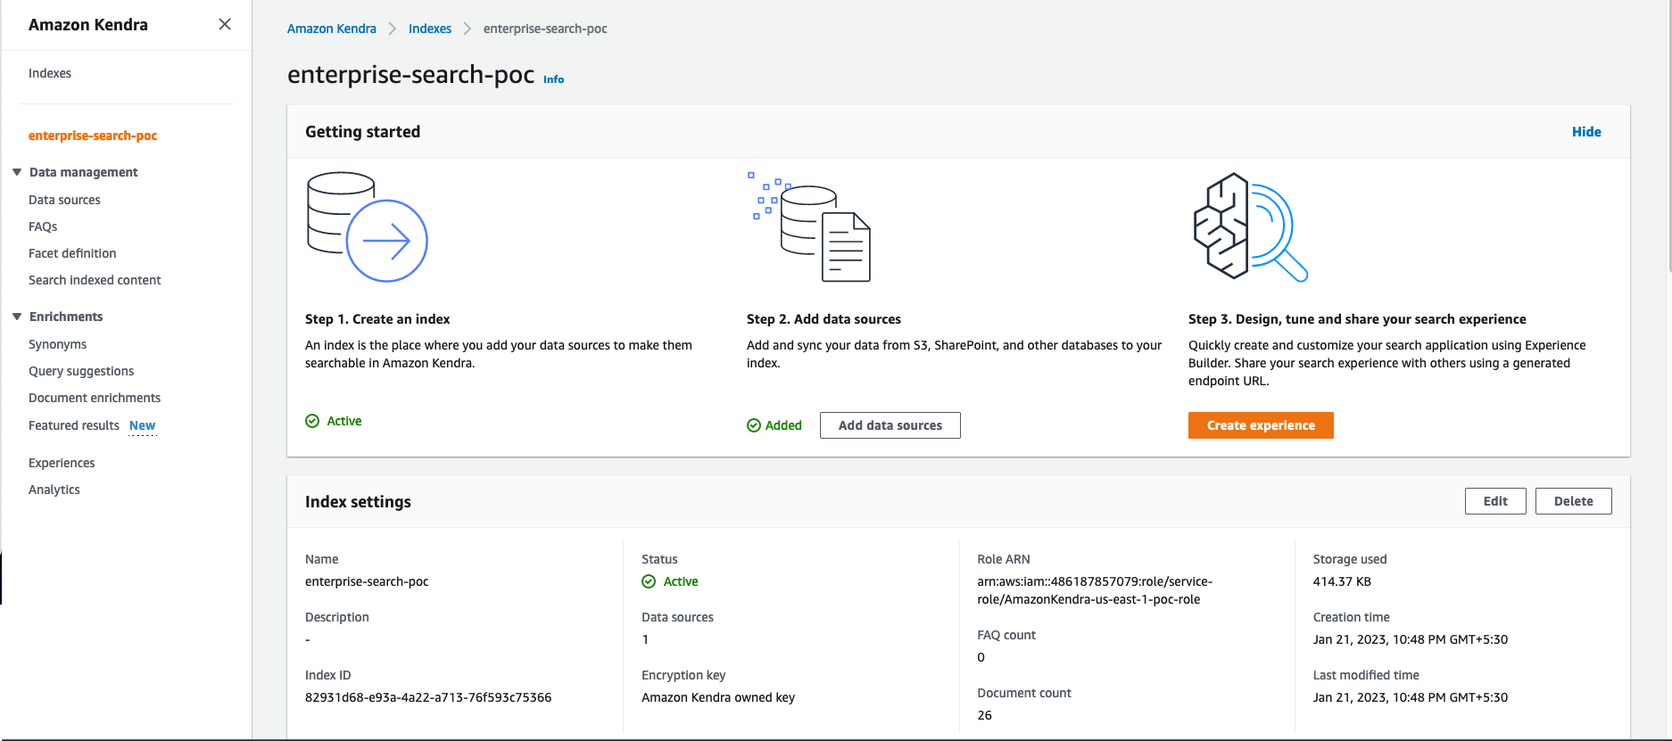Open Experiences in the sidebar
1672x741 pixels.
coord(62,463)
